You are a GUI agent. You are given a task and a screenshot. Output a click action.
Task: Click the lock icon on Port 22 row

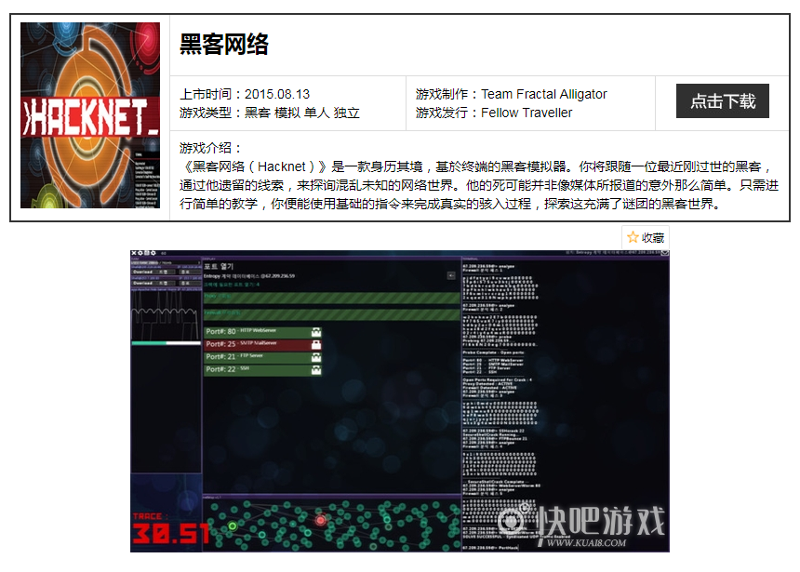[x=316, y=370]
